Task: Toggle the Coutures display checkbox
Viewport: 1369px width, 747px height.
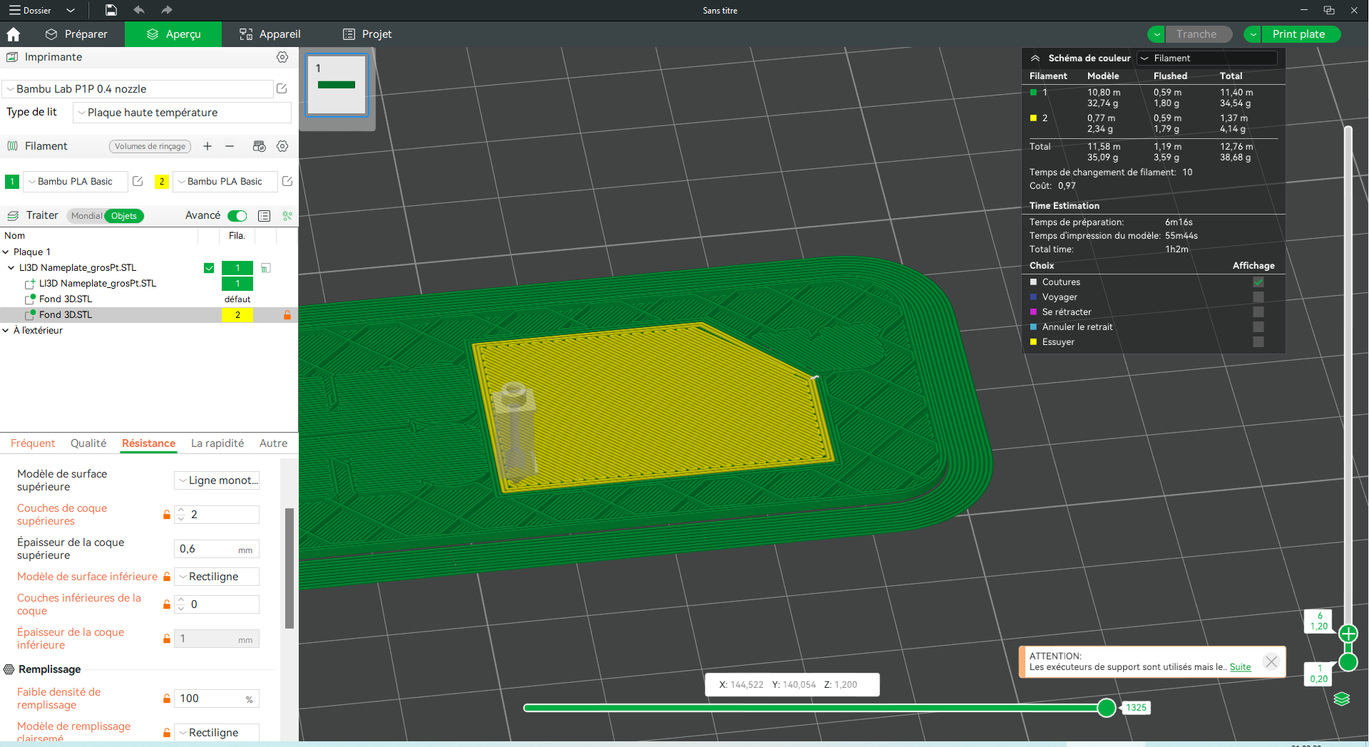Action: [1258, 282]
